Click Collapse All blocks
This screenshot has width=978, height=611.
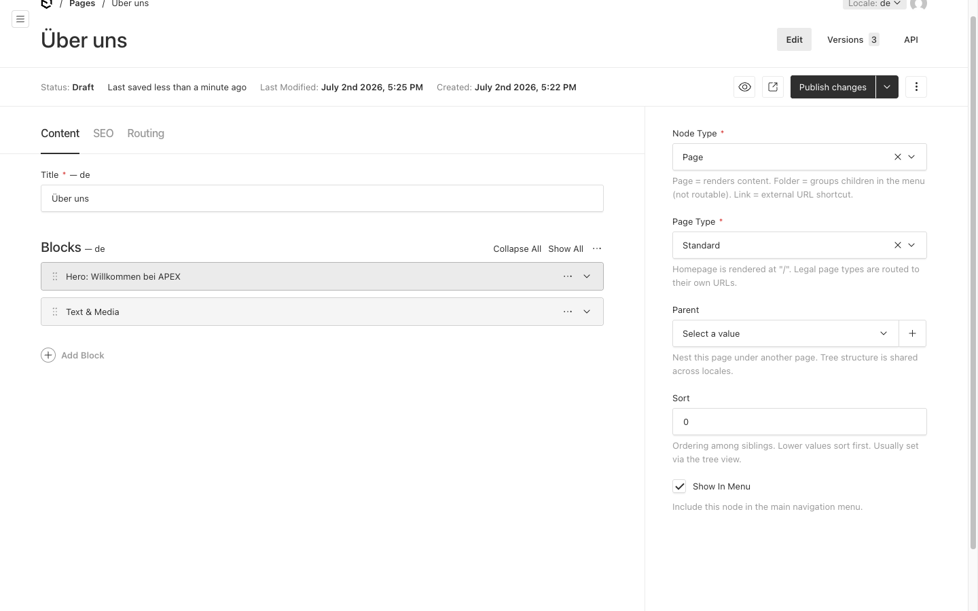[x=517, y=249]
